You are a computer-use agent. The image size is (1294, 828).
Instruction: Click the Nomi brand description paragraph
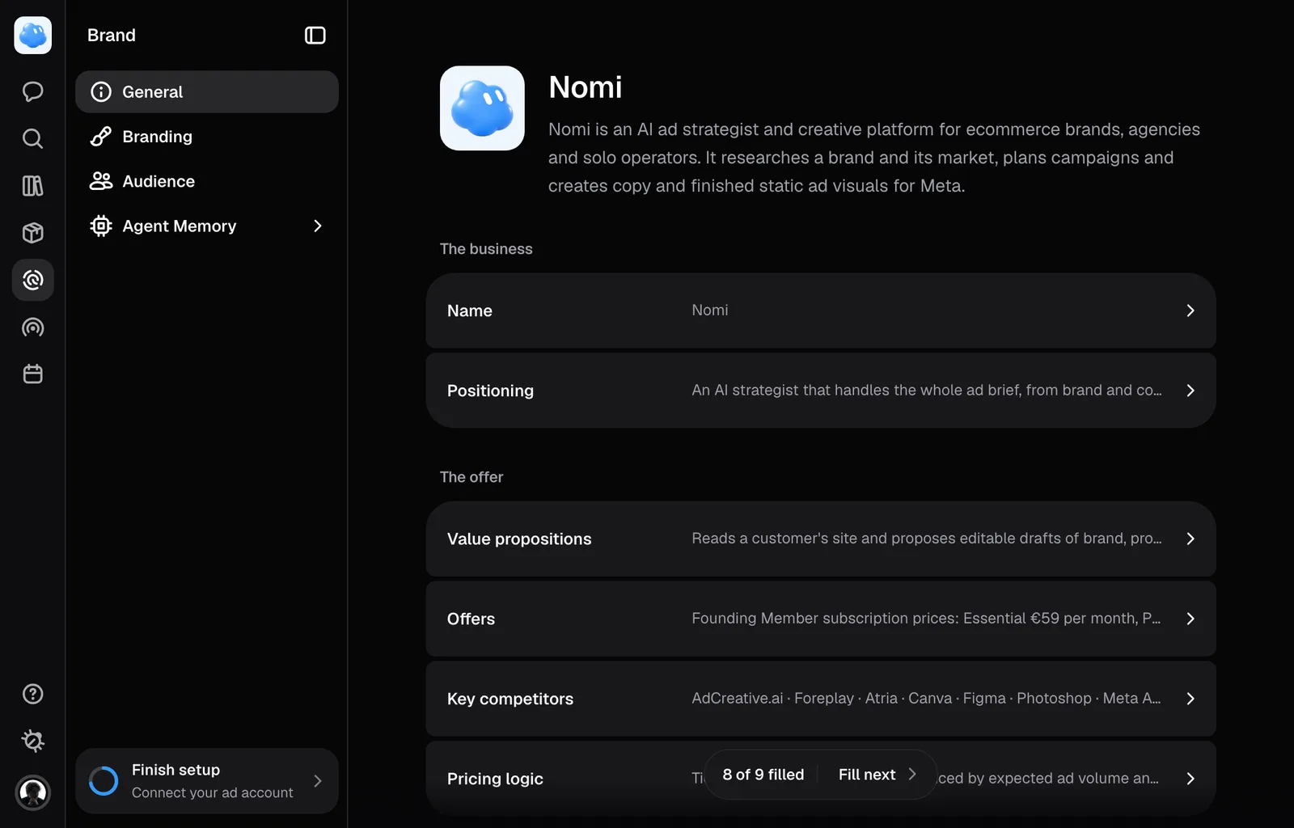(874, 158)
